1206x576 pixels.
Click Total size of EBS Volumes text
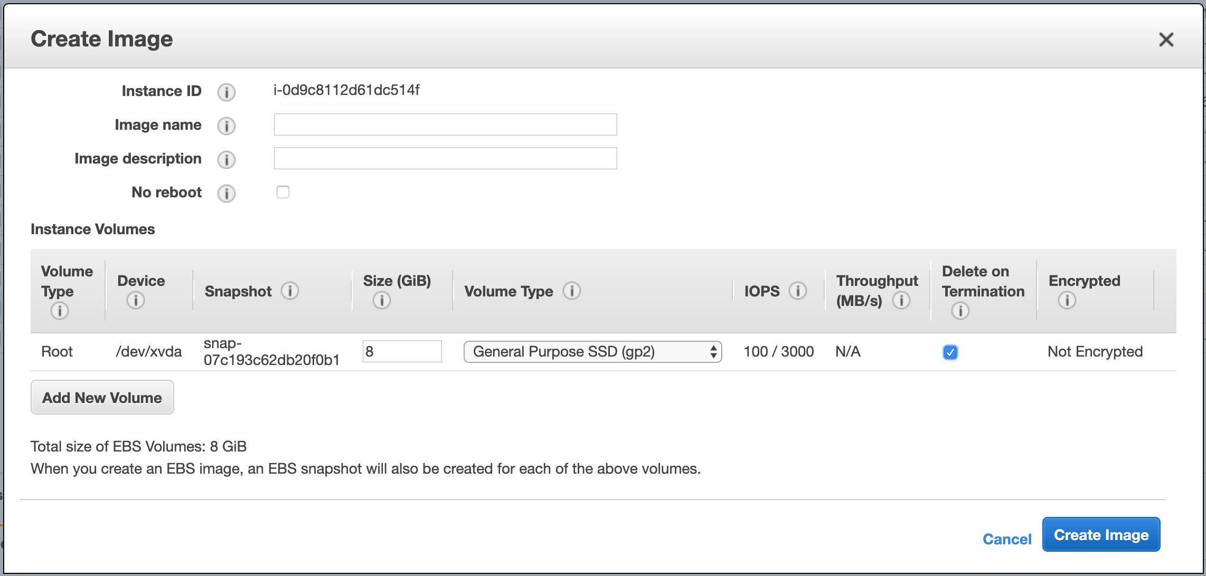(138, 447)
